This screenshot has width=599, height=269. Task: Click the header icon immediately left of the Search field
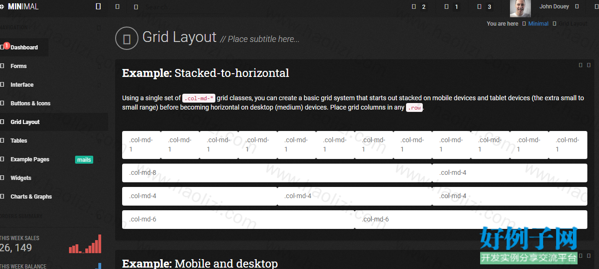pyautogui.click(x=136, y=7)
